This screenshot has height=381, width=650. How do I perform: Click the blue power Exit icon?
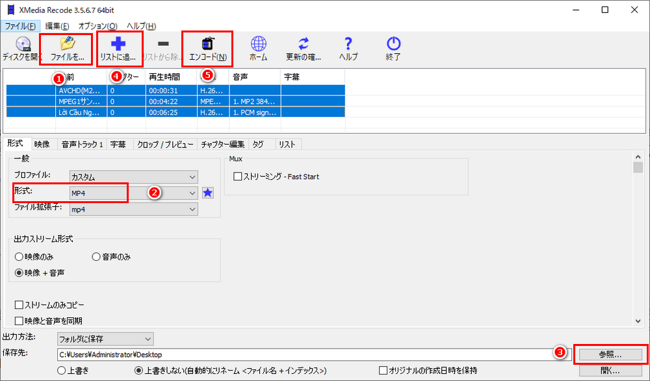pos(393,44)
